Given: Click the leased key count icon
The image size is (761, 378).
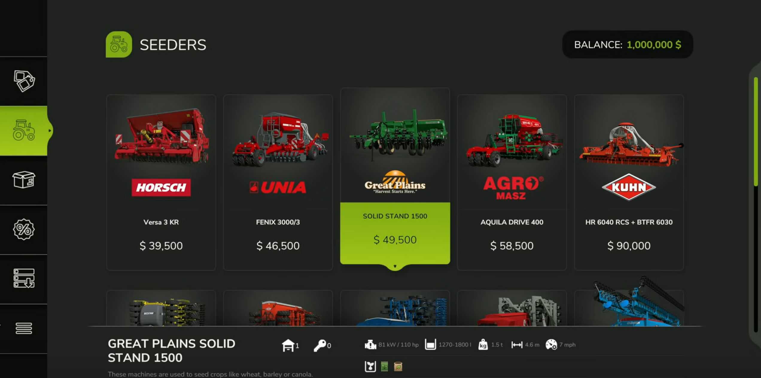Looking at the screenshot, I should pos(320,345).
